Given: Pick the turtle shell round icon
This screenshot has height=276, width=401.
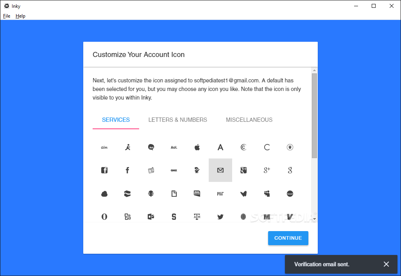Looking at the screenshot, I should coord(243,217).
